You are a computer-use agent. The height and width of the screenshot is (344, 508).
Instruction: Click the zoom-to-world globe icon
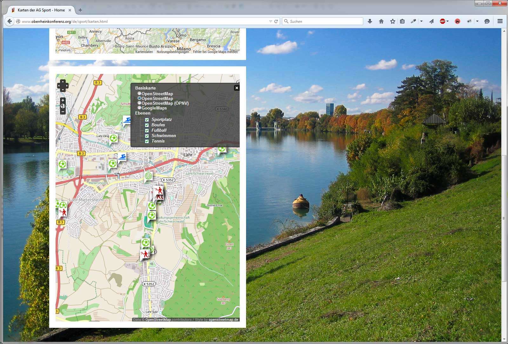[63, 106]
